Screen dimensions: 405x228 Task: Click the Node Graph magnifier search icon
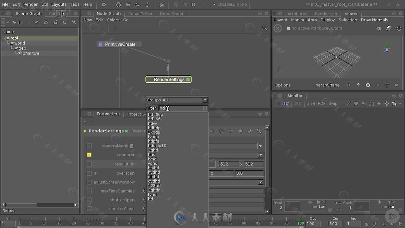coord(265,28)
